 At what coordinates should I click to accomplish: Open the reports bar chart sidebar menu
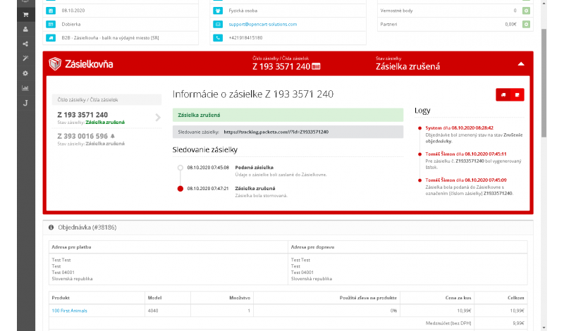point(25,88)
